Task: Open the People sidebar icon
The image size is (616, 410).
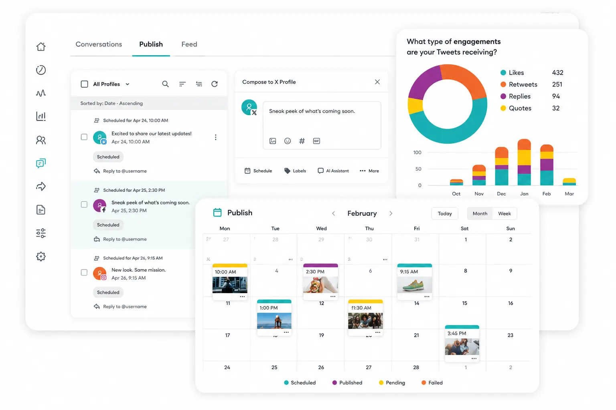Action: point(41,140)
